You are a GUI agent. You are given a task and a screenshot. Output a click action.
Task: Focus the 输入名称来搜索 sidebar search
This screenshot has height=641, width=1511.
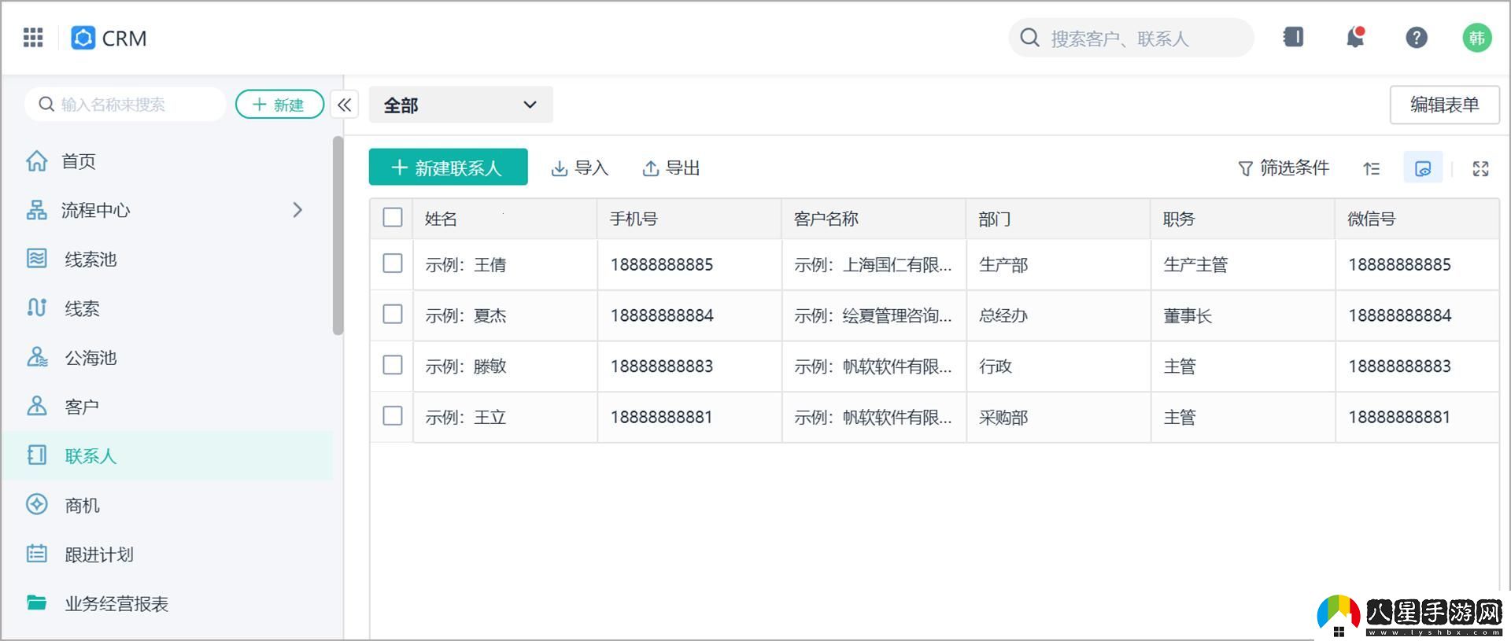point(125,105)
